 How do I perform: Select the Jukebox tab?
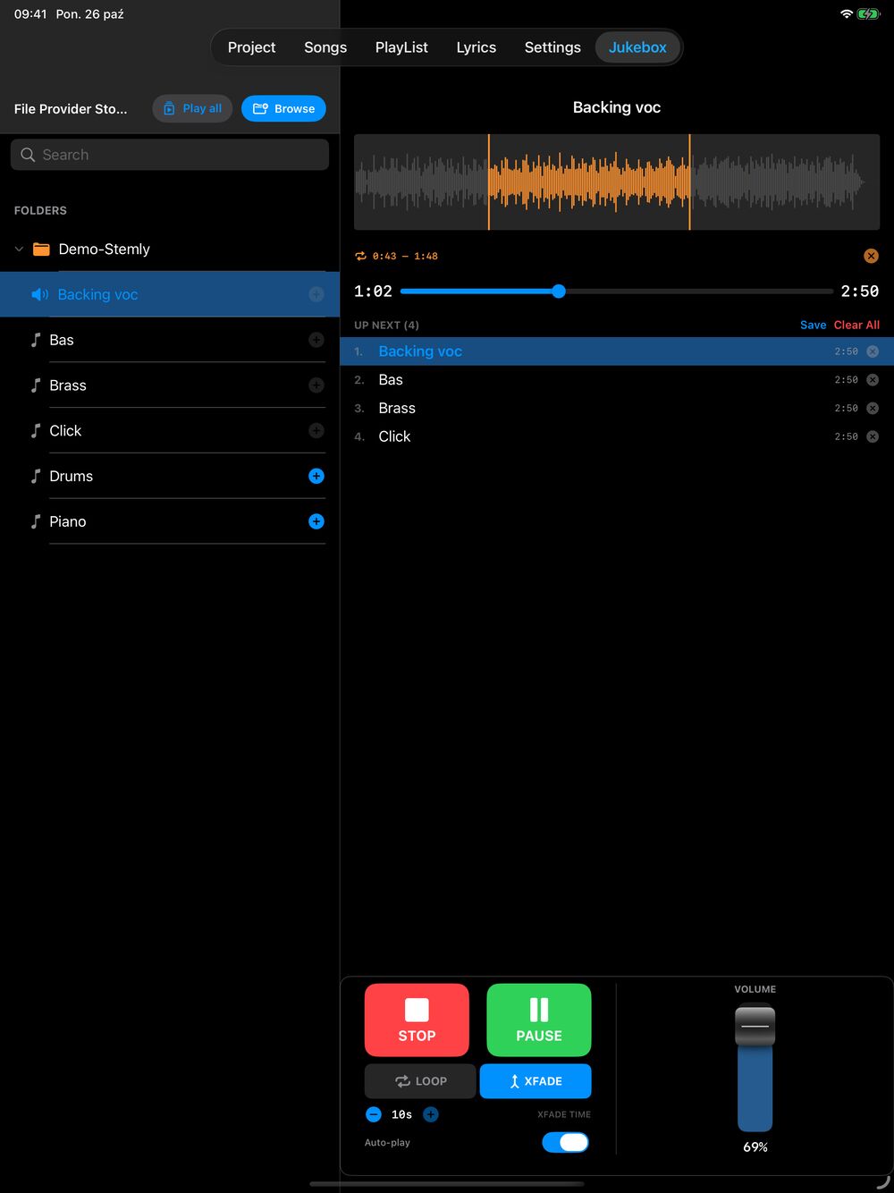(x=637, y=47)
